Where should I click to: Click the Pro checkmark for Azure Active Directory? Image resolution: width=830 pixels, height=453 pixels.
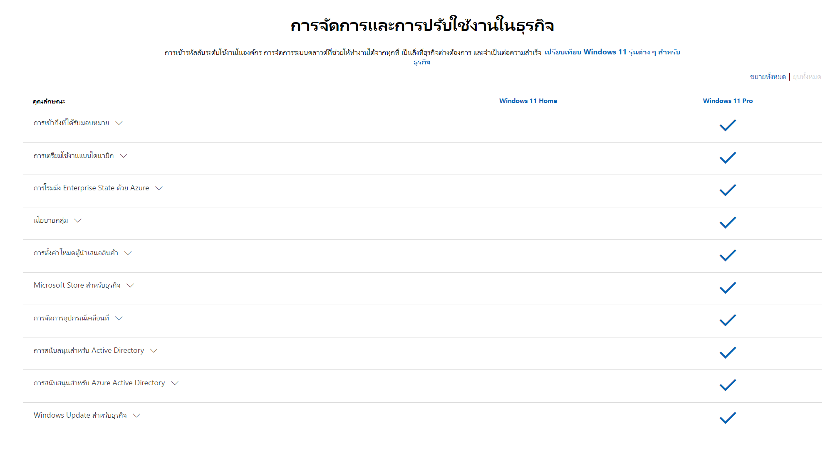[x=728, y=385]
